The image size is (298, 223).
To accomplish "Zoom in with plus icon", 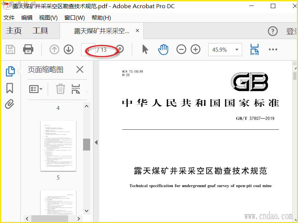I will 196,49.
